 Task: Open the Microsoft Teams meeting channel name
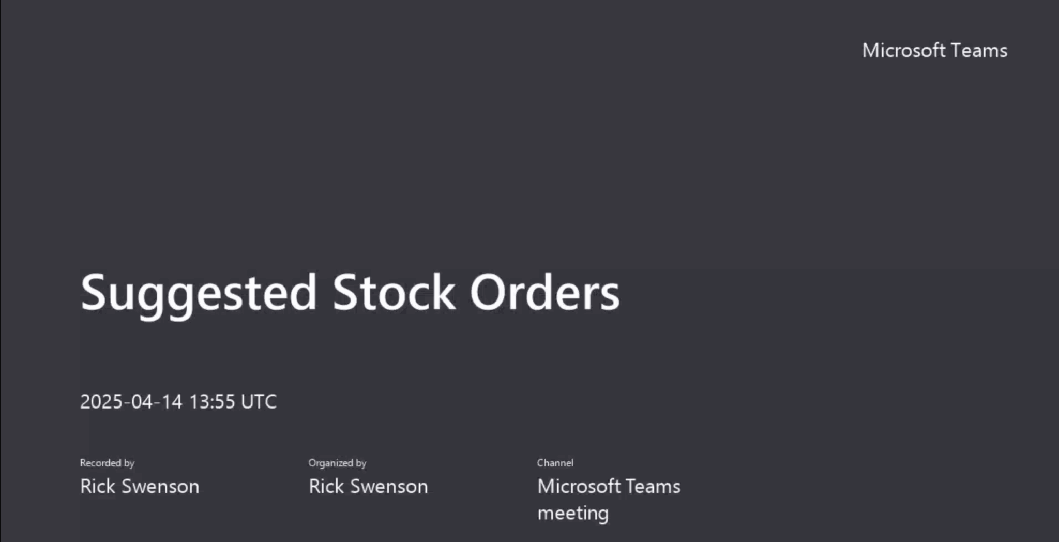pyautogui.click(x=609, y=487)
